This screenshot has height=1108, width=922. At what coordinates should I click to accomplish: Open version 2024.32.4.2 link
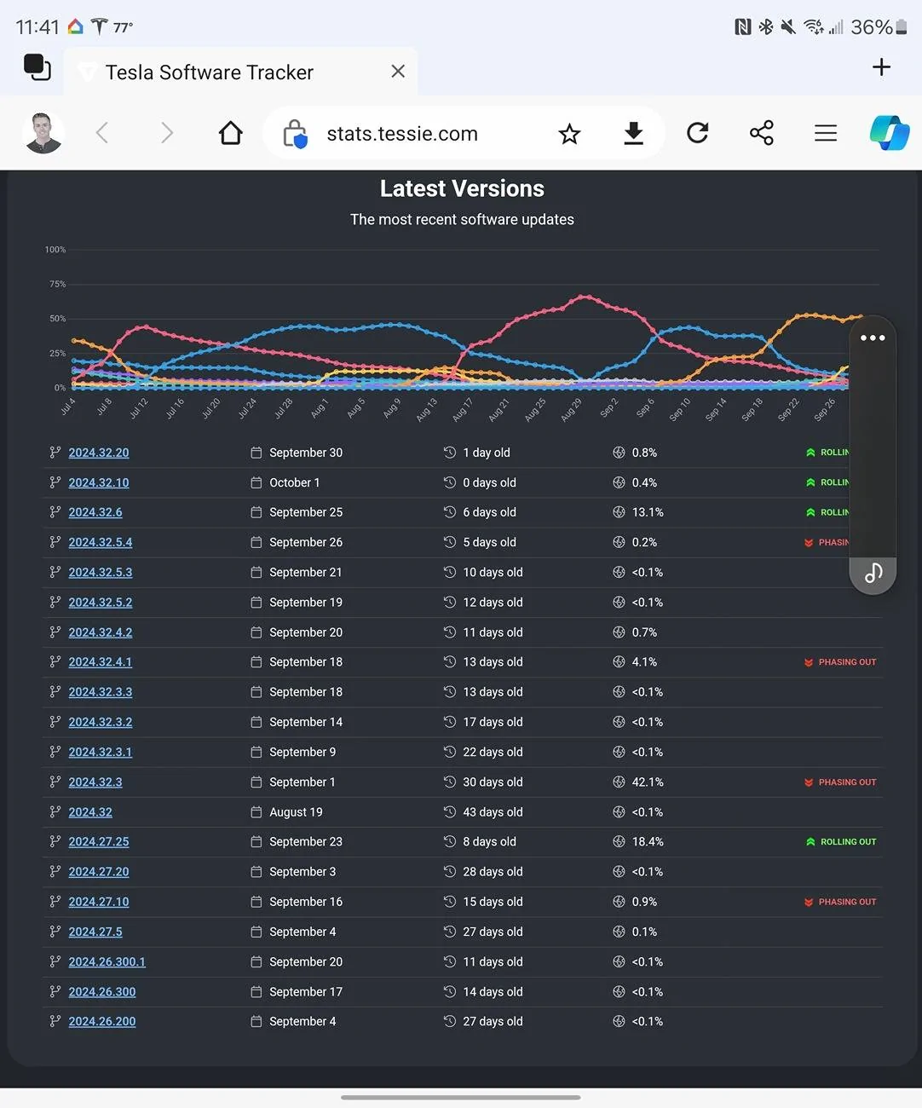pyautogui.click(x=101, y=632)
